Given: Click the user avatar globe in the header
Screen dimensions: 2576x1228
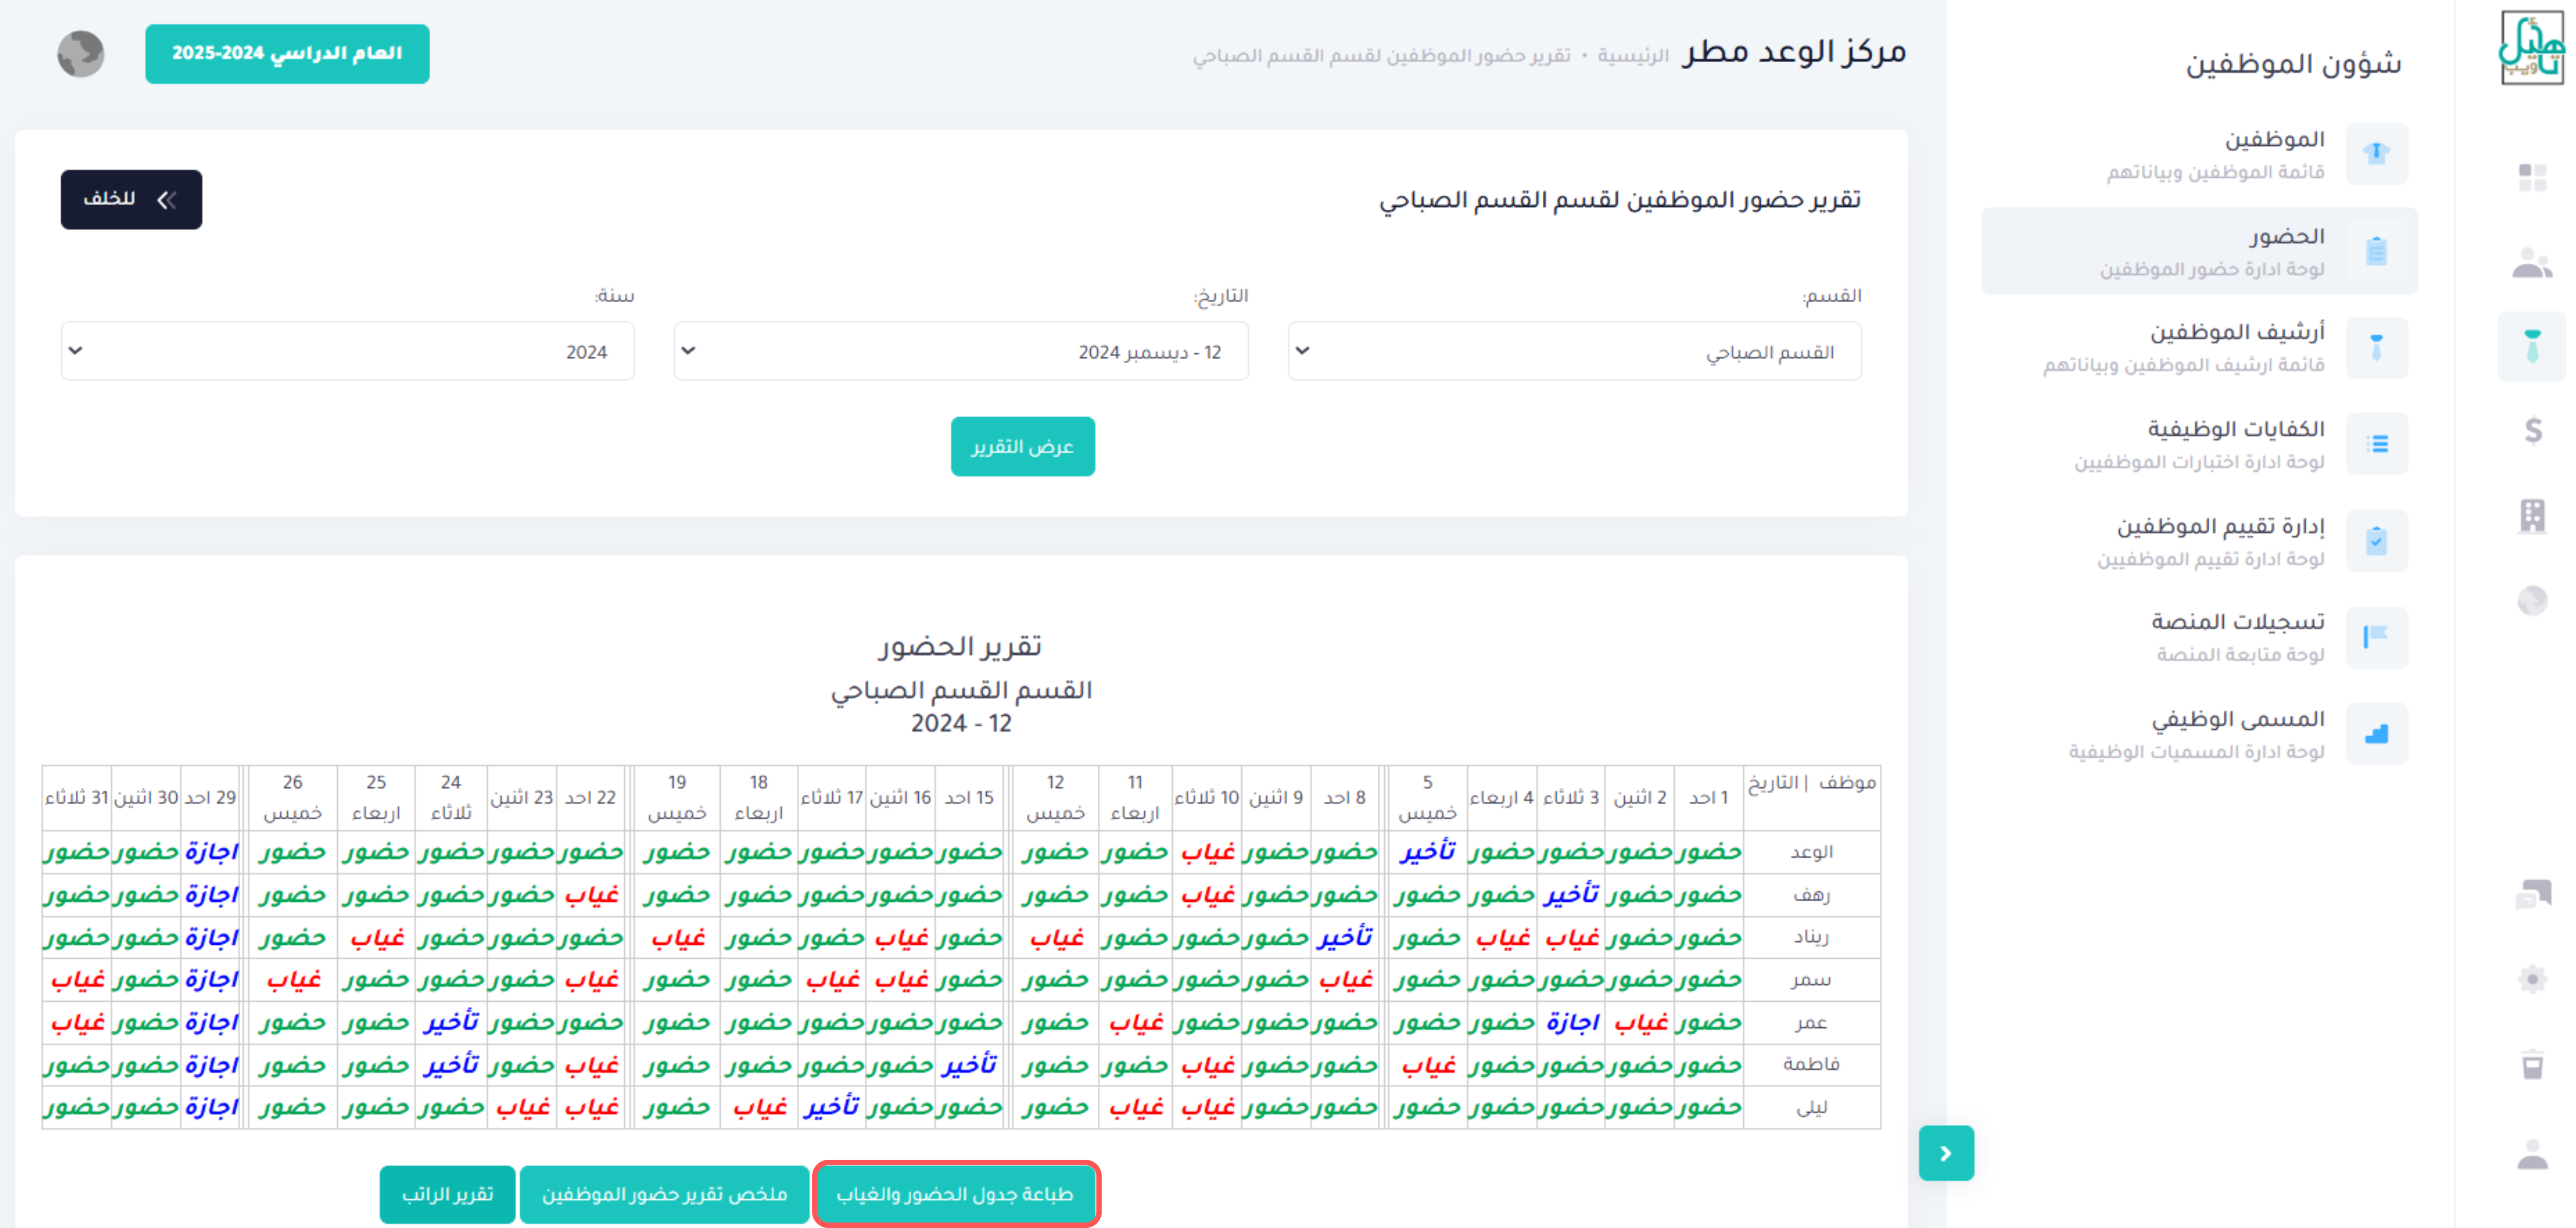Looking at the screenshot, I should tap(81, 53).
